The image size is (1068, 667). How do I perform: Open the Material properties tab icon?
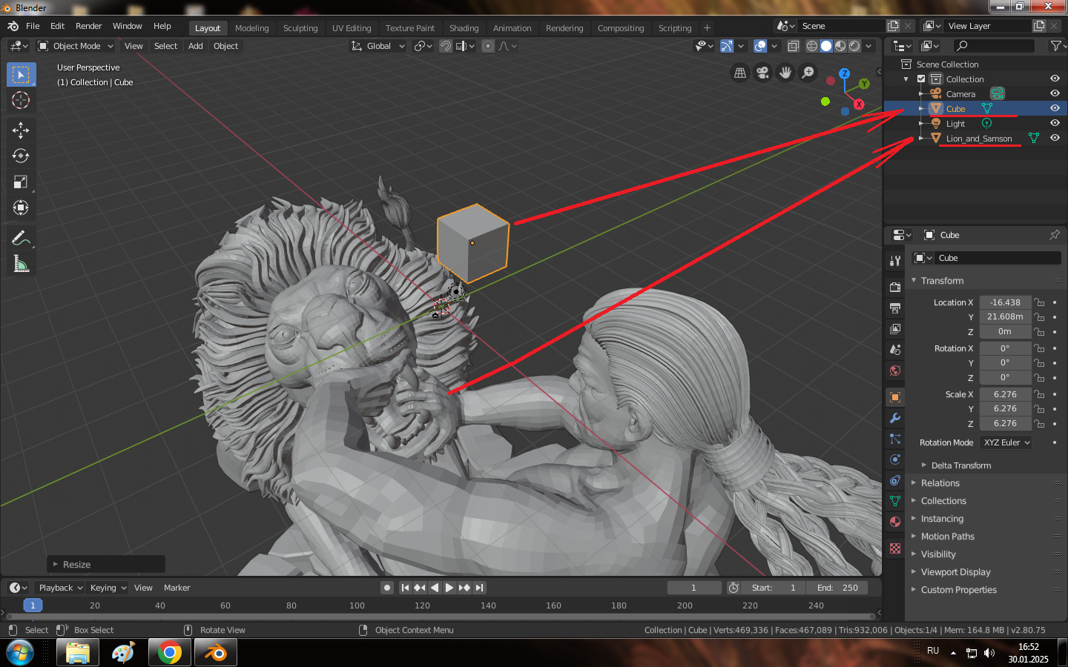pos(895,522)
